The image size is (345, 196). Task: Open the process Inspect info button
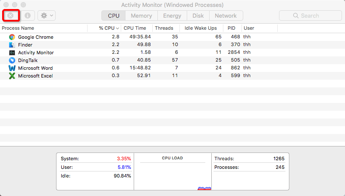pos(28,16)
